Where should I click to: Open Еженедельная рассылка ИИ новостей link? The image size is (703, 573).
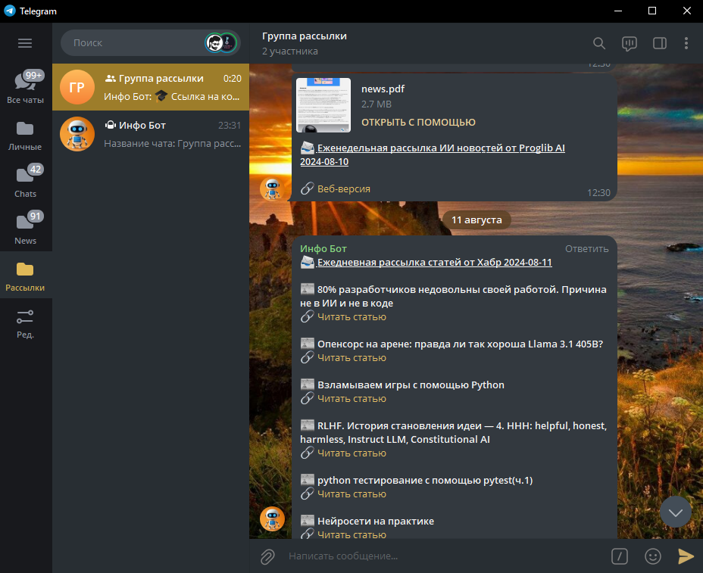433,154
